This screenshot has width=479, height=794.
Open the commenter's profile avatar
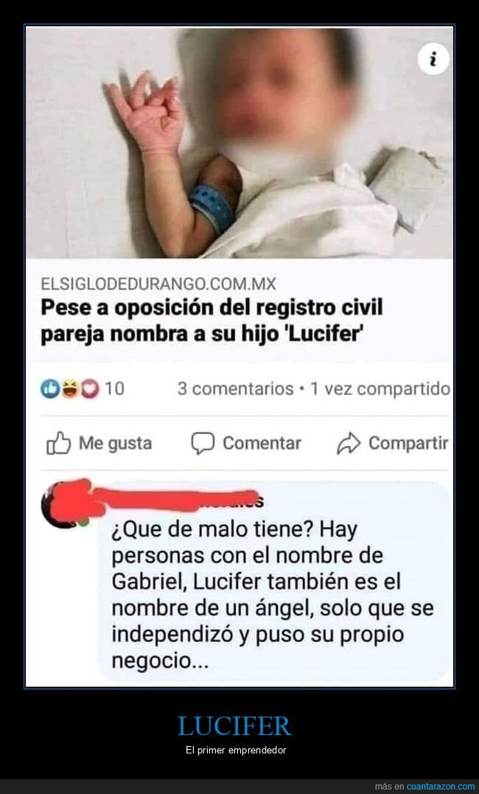tap(66, 504)
